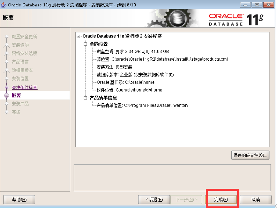Click the 先决条件检查 step bullet icon
The width and height of the screenshot is (277, 208).
coord(7,87)
